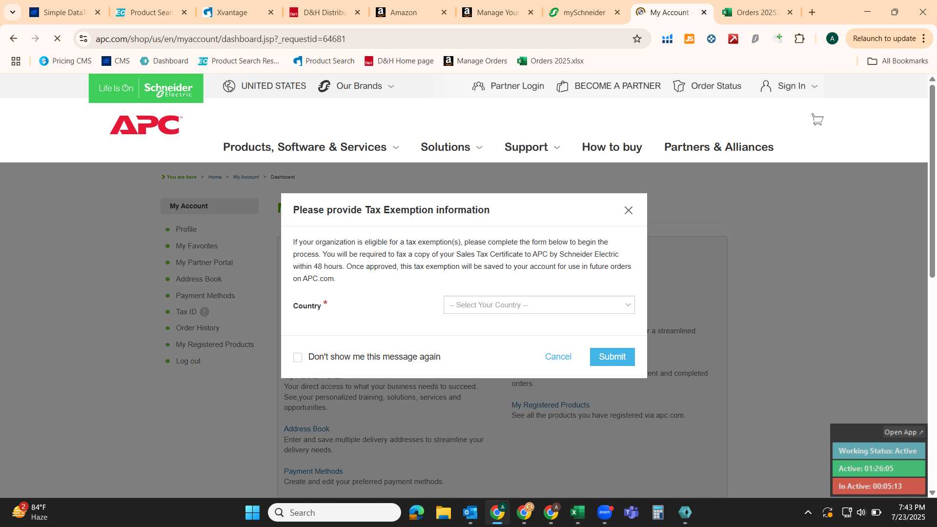Open Profile in My Account sidebar
Image resolution: width=937 pixels, height=527 pixels.
pyautogui.click(x=186, y=229)
